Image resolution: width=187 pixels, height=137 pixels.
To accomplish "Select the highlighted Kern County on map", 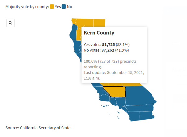I will click(117, 92).
